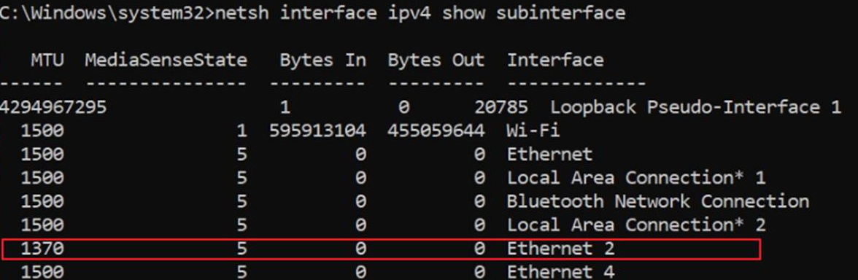Select the MTU value 4294967295
858x280 pixels.
[x=53, y=107]
